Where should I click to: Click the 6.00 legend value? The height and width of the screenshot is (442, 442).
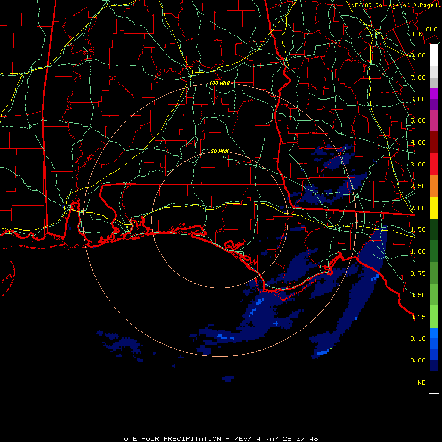pos(418,99)
